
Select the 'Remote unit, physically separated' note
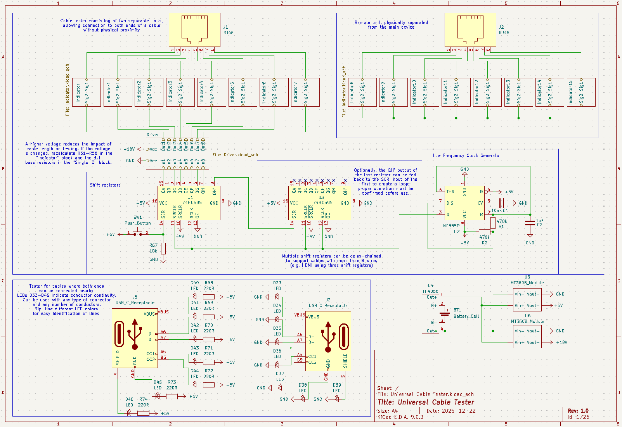tap(391, 25)
